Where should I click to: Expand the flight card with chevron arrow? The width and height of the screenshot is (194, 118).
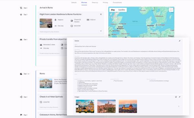(101, 31)
